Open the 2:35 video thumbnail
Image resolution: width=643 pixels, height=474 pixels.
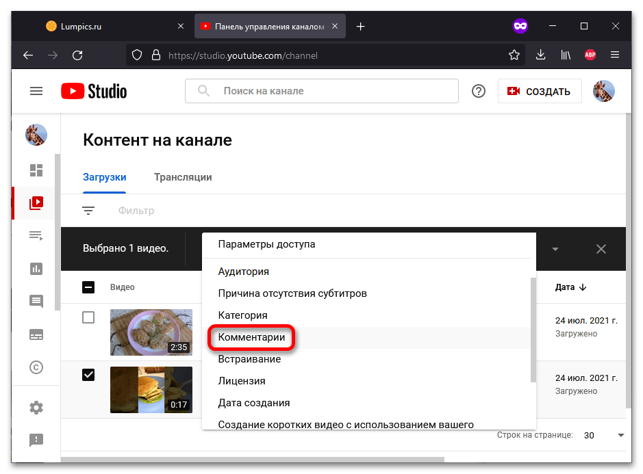click(151, 332)
